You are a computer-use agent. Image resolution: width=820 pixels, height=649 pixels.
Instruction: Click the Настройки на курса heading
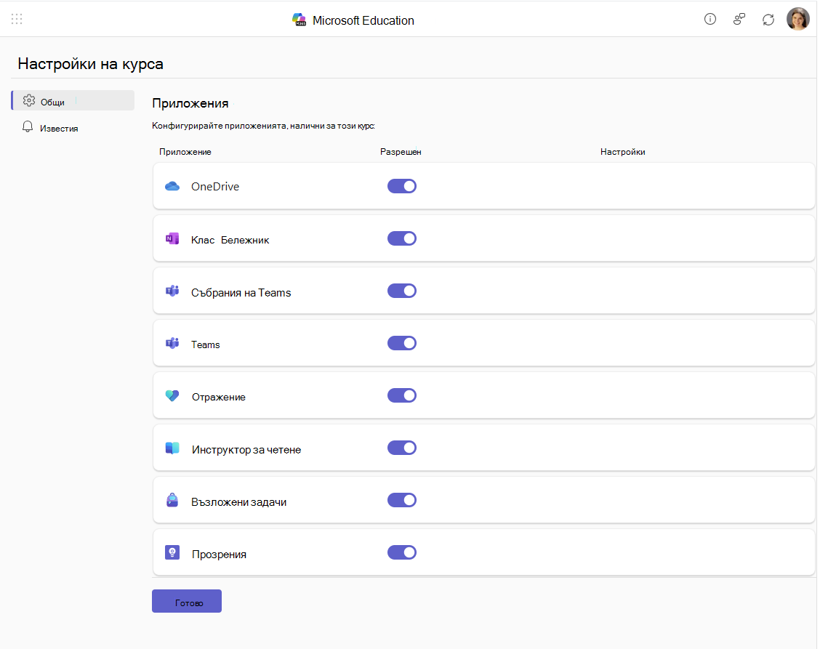pyautogui.click(x=90, y=64)
